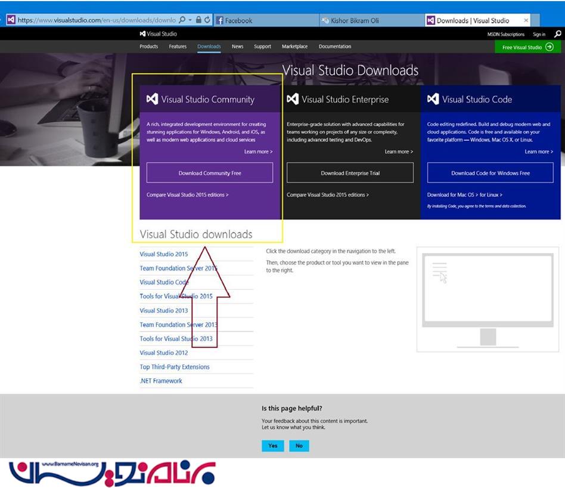Close the Downloads | Visual Studio tab

pyautogui.click(x=526, y=20)
